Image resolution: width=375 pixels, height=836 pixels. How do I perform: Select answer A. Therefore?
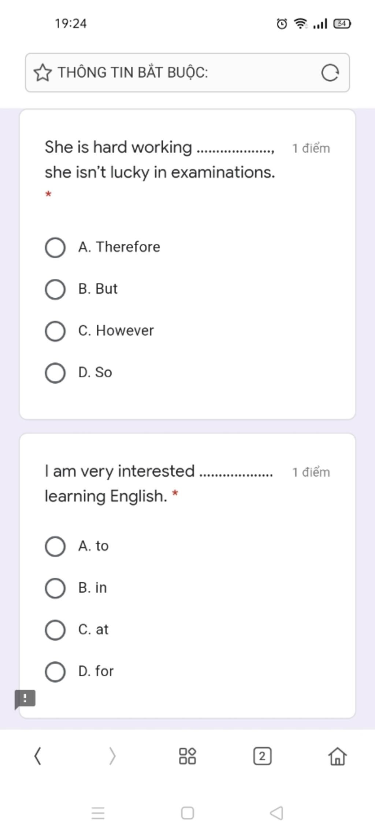coord(103,247)
